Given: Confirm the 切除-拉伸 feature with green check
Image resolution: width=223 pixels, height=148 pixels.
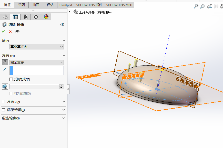Looking at the screenshot, I should click(x=3, y=31).
